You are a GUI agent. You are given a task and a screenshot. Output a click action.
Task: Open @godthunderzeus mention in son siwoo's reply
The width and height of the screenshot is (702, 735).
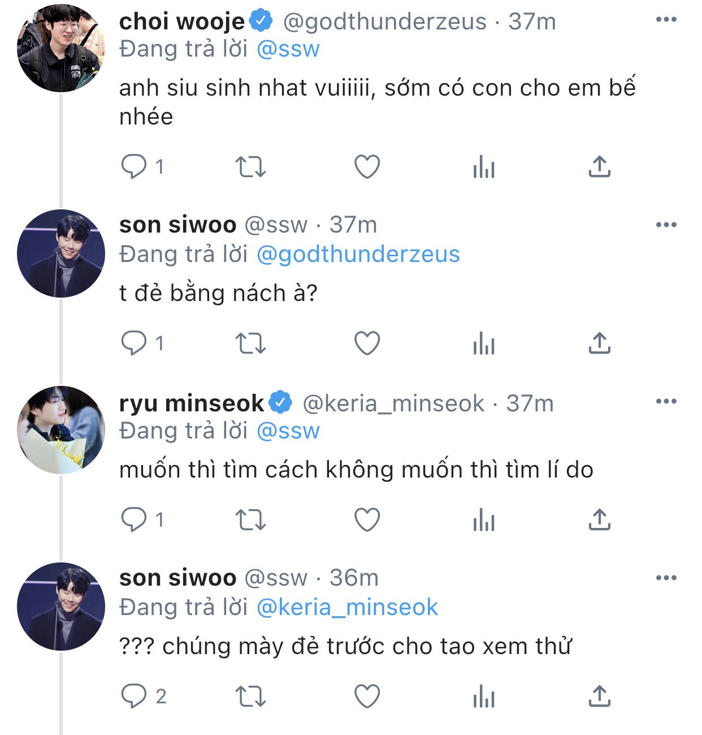pyautogui.click(x=358, y=254)
